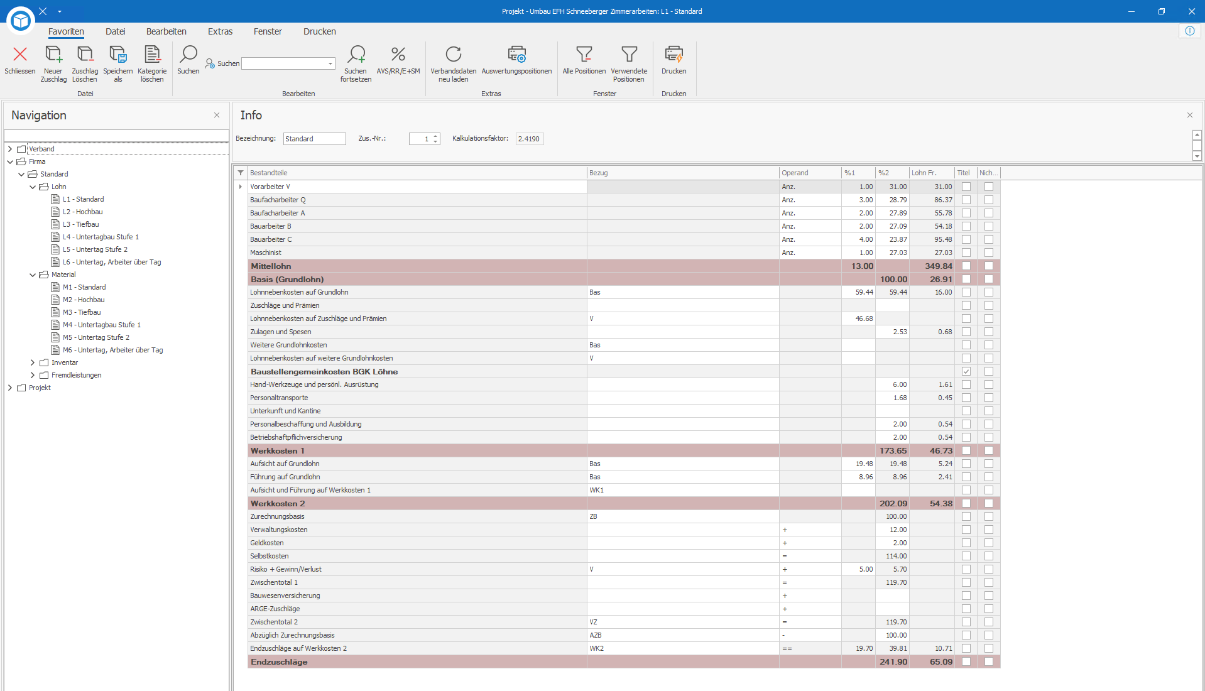Increase the Zus.-Nr. stepper value
Viewport: 1205px width, 691px height.
(x=436, y=136)
